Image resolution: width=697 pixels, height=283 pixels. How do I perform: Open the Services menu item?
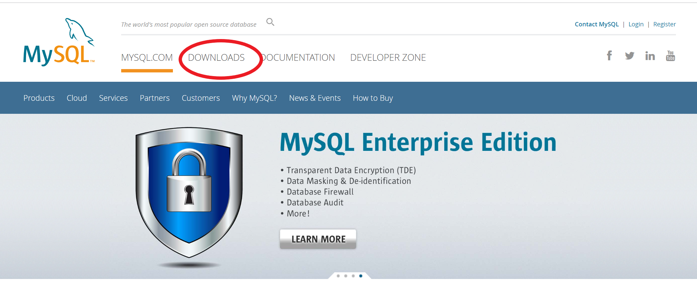(x=113, y=98)
